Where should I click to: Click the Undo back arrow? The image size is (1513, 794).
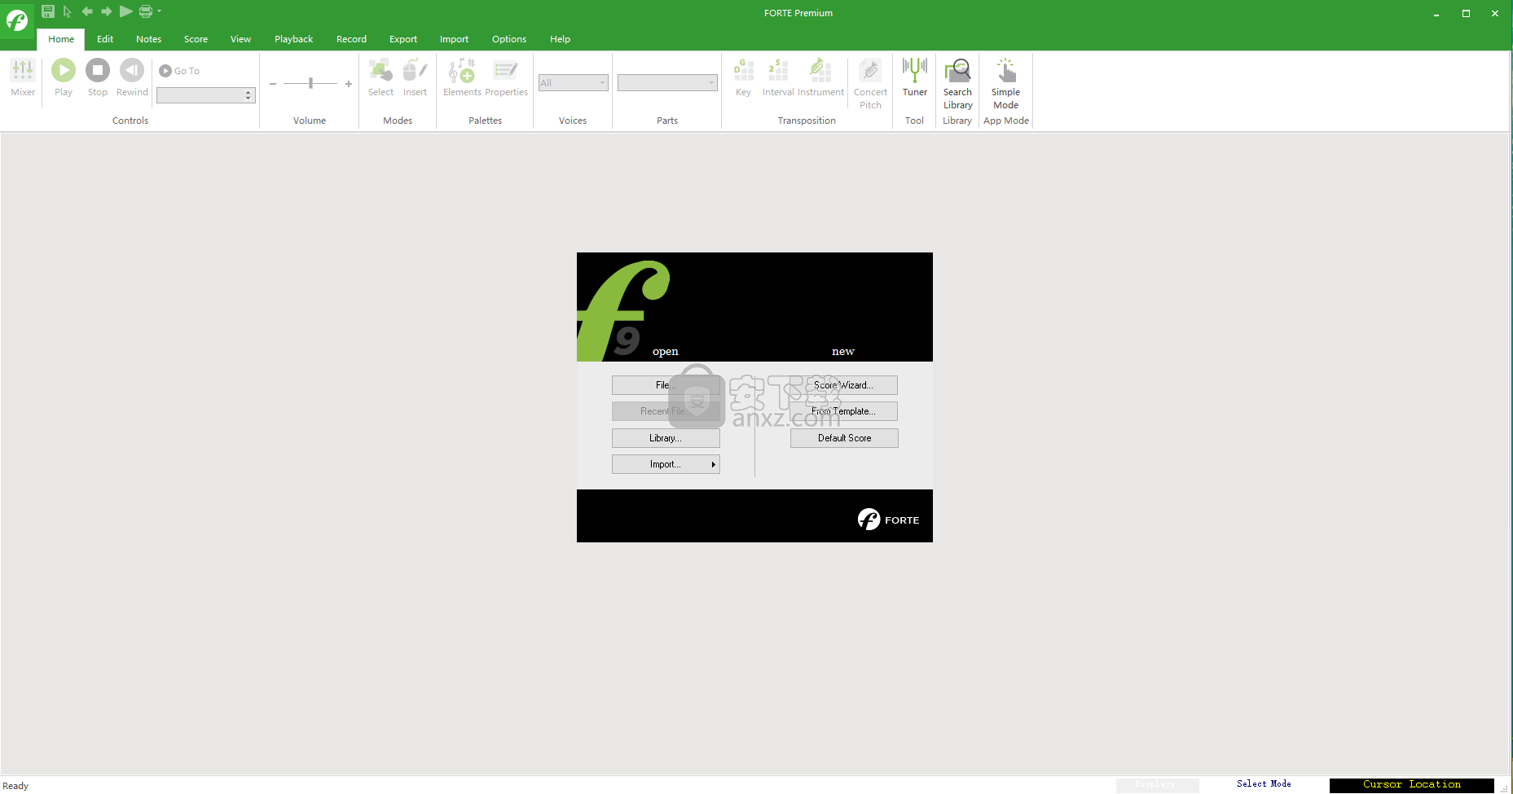tap(87, 11)
